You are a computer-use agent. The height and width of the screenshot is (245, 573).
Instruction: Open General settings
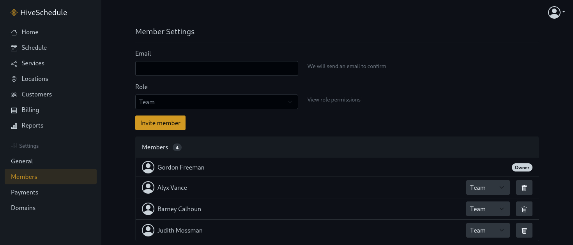51,161
